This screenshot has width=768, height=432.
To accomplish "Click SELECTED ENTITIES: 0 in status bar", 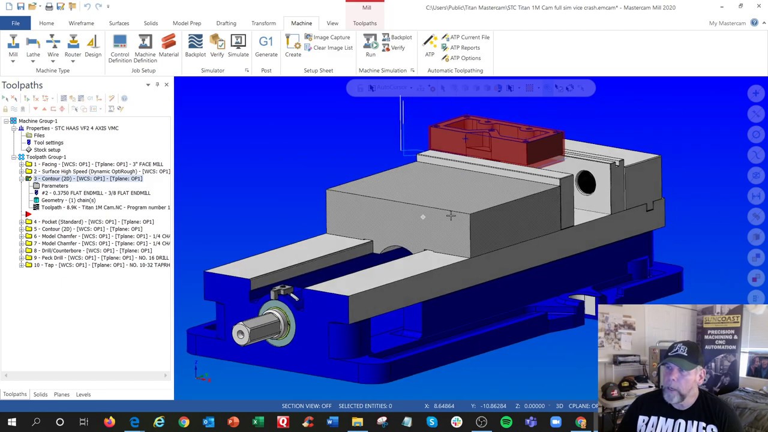I will [365, 406].
